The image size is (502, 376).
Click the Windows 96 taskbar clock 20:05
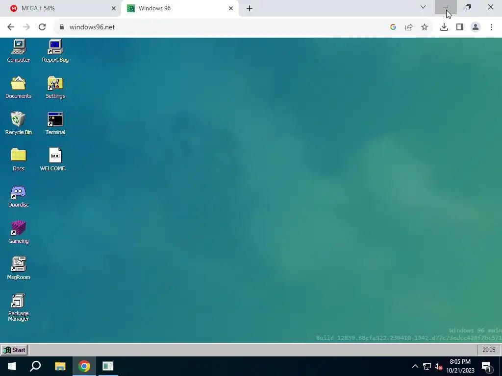point(489,350)
